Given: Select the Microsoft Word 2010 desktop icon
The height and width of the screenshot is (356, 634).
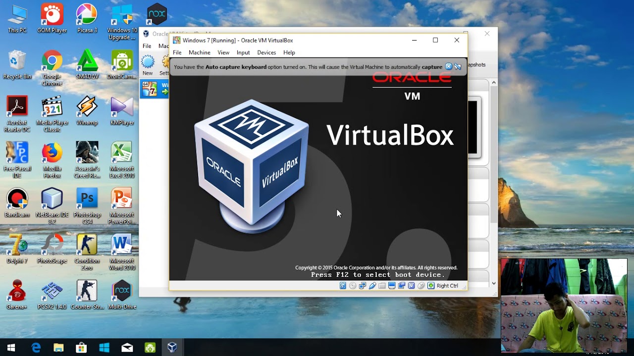Looking at the screenshot, I should pos(122,253).
